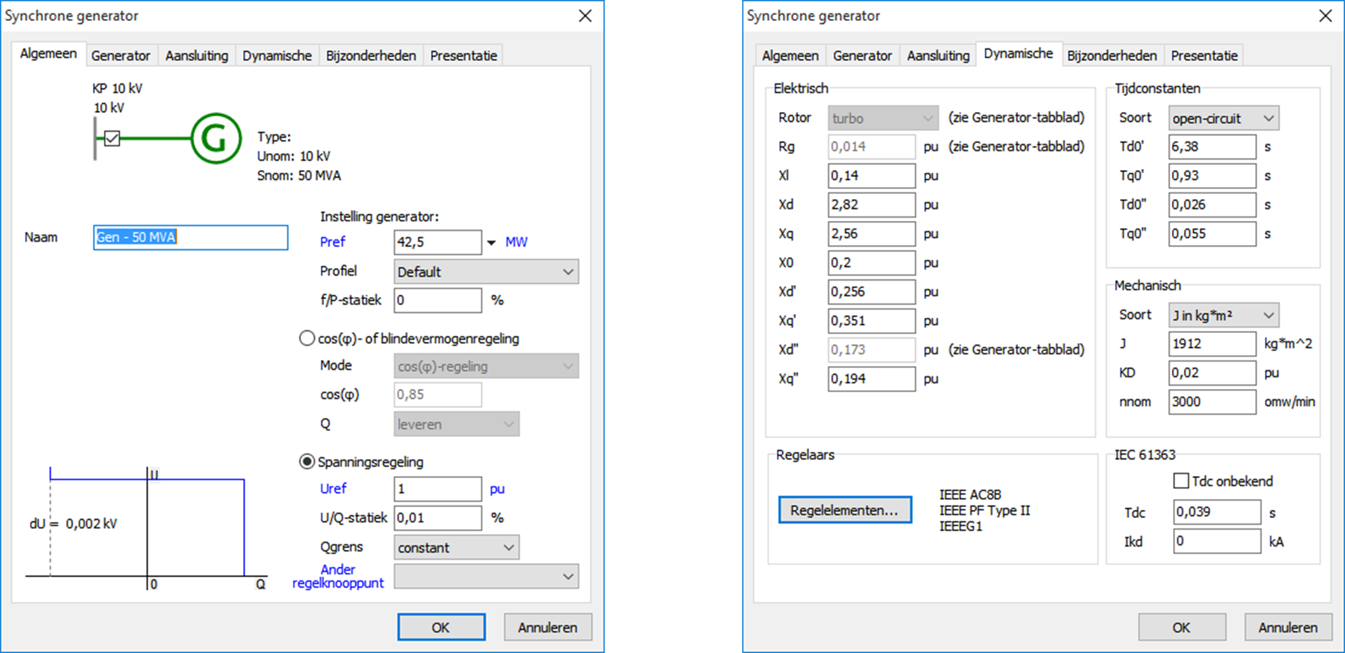Toggle the switch checkbox on generator connection line

pos(112,138)
